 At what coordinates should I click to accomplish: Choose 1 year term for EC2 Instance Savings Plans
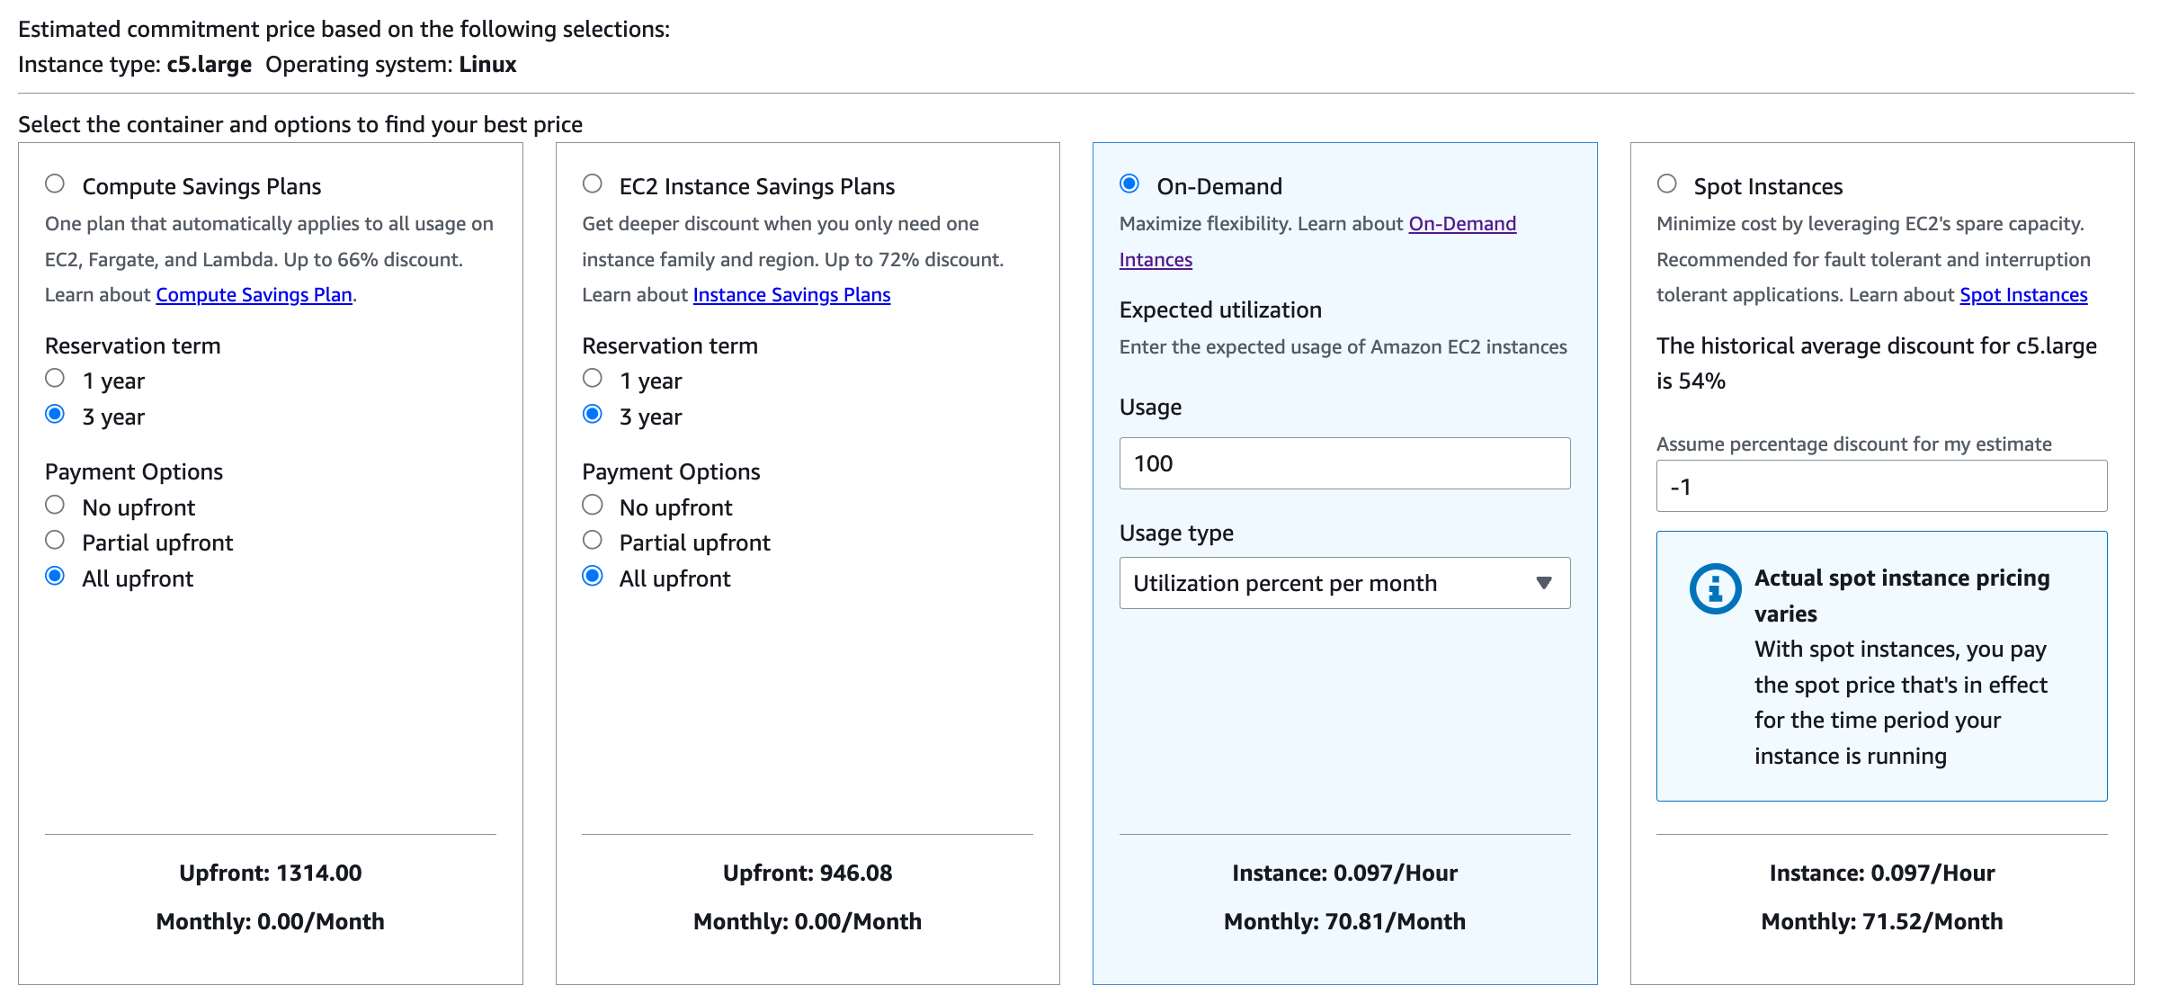593,379
